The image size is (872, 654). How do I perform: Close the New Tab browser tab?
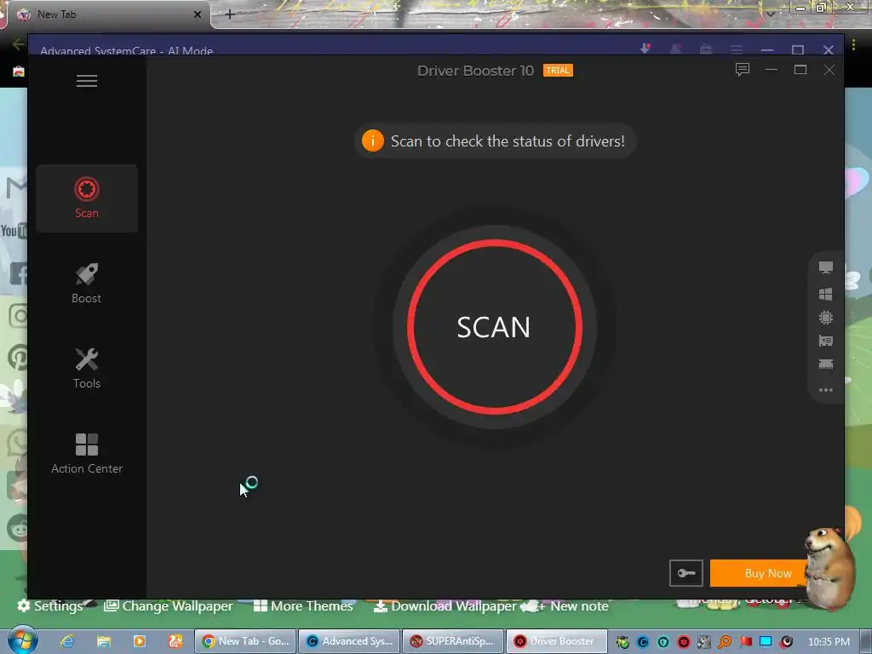(198, 14)
